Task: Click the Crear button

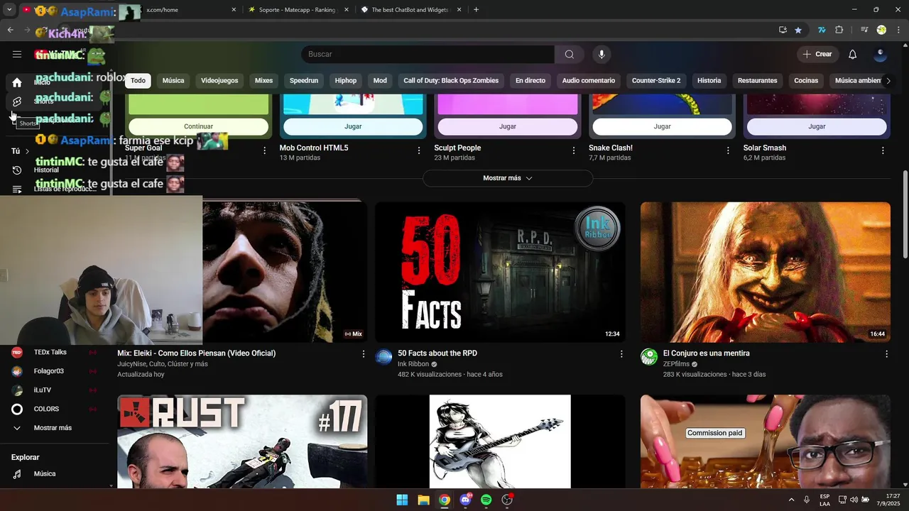Action: tap(817, 55)
